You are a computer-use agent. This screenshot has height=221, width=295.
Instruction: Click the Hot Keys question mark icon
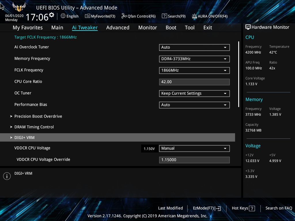point(252,208)
